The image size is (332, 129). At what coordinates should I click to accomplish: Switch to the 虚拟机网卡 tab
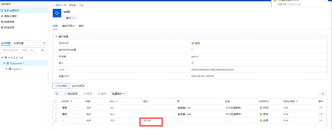(x=68, y=26)
